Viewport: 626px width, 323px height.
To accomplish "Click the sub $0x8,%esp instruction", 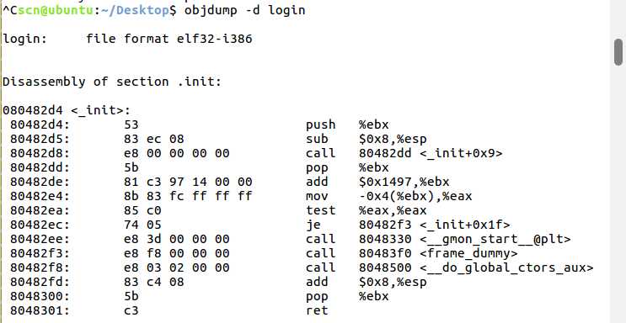I will [x=367, y=139].
